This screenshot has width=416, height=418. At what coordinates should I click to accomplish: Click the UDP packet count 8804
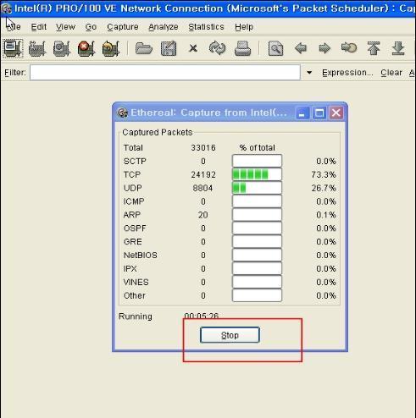pos(202,188)
